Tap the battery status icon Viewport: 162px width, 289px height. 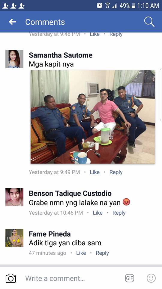point(133,6)
